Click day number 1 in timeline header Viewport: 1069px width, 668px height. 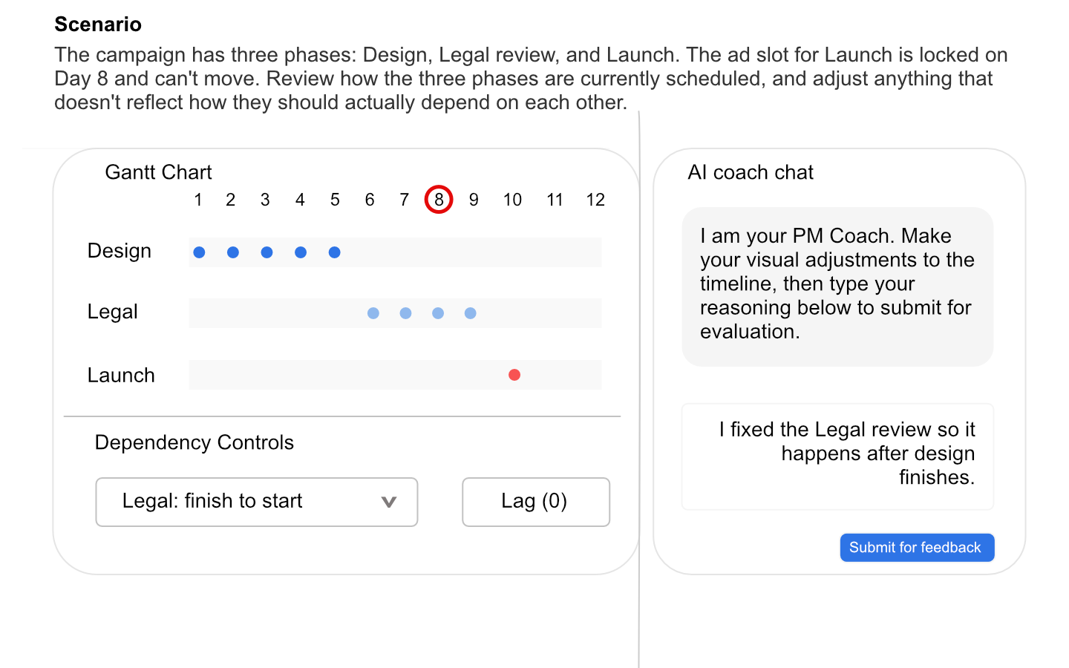pos(198,200)
